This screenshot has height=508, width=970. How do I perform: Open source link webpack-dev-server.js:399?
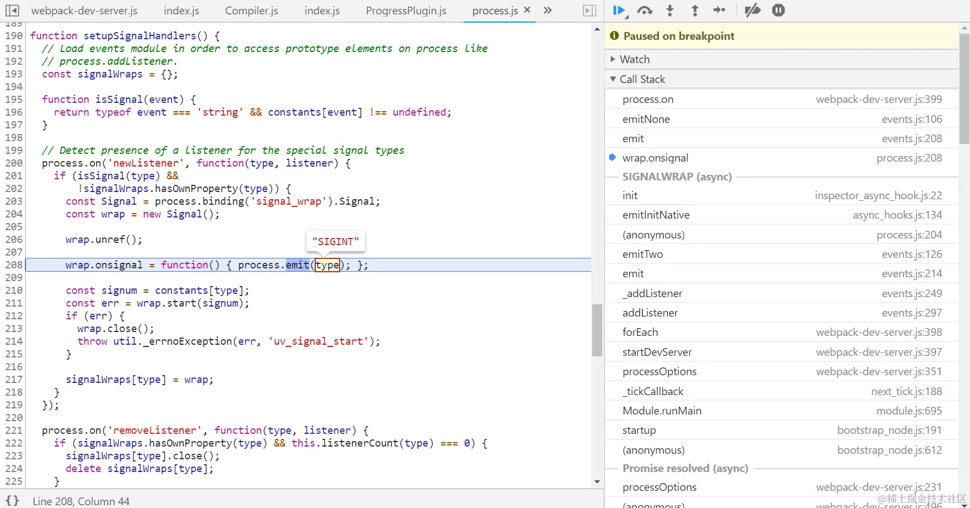[x=879, y=100]
